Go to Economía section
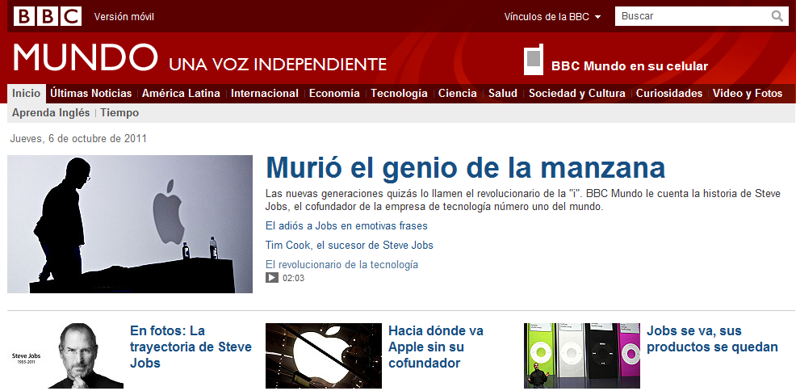 tap(334, 94)
